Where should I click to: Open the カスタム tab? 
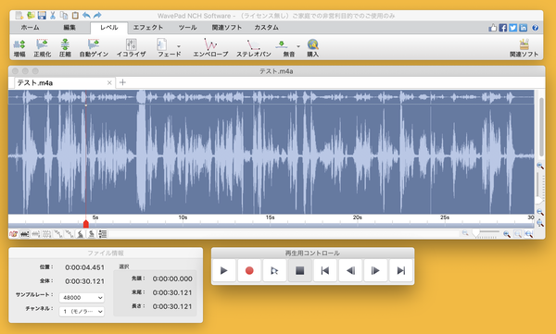266,27
